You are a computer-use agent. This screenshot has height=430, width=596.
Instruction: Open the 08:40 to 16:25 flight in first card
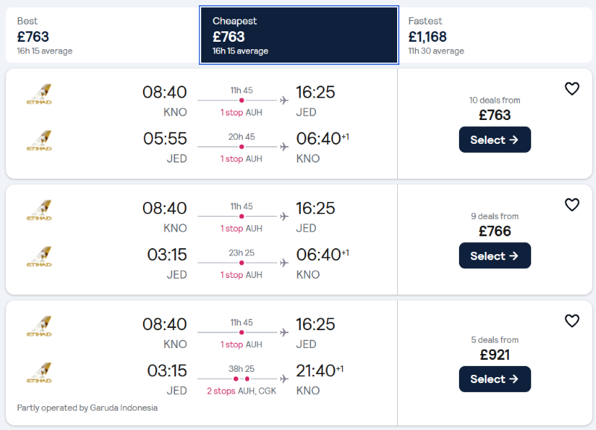(240, 100)
